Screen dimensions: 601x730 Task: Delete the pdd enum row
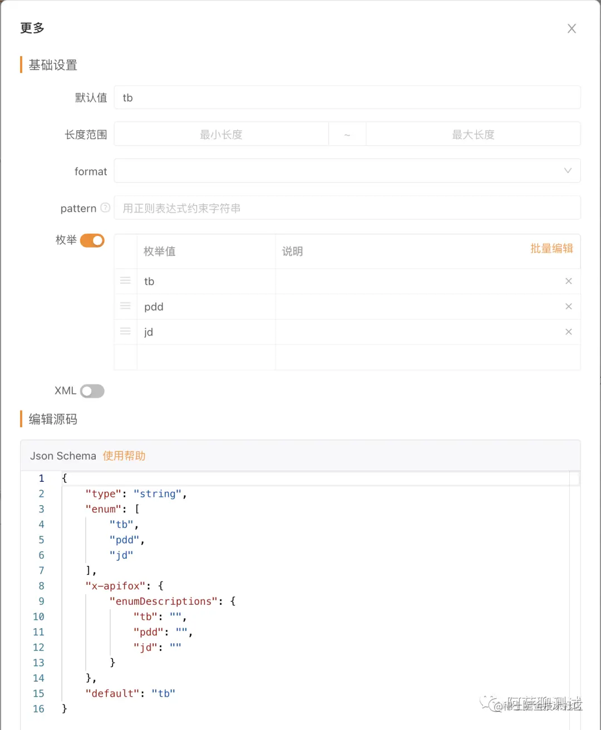click(568, 306)
